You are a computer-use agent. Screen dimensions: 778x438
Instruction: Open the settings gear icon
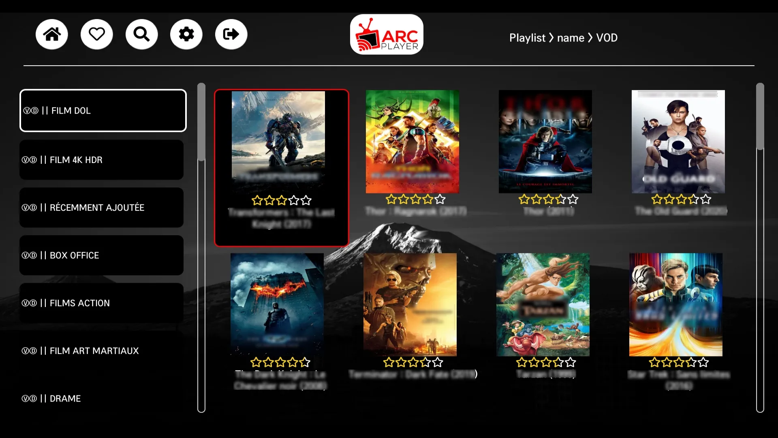pyautogui.click(x=186, y=34)
